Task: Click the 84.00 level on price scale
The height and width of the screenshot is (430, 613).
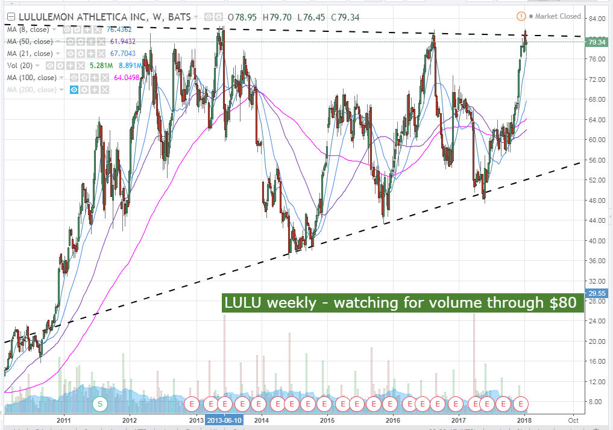Action: [597, 18]
